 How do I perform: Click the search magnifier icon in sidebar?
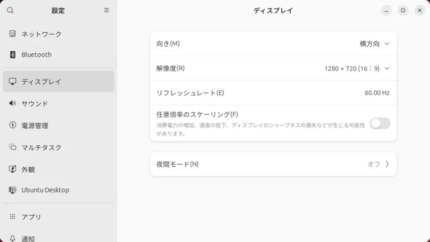10,10
